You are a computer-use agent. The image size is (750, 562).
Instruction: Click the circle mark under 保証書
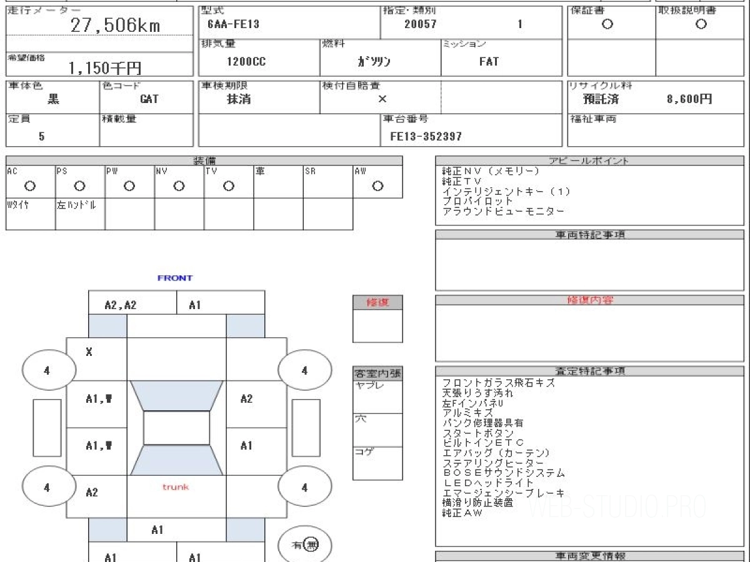tap(607, 24)
